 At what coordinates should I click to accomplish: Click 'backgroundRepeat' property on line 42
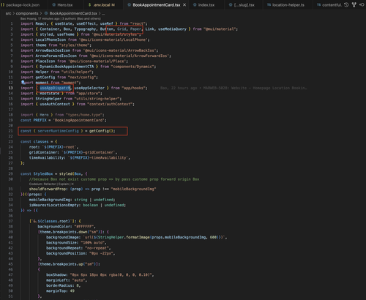64,248
